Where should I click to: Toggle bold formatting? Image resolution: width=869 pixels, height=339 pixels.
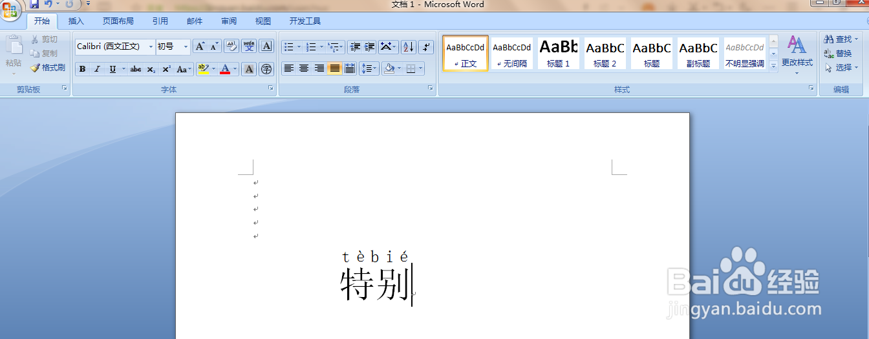[x=83, y=69]
